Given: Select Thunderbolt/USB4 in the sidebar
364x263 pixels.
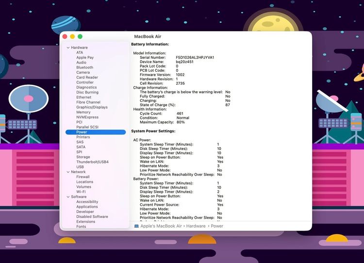Looking at the screenshot, I should pyautogui.click(x=92, y=162).
